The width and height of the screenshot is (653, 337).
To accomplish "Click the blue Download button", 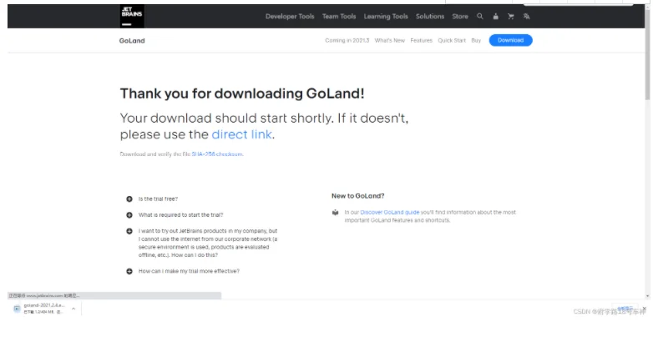I will coord(510,40).
